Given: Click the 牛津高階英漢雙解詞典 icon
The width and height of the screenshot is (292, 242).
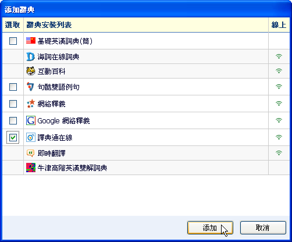Looking at the screenshot, I should [31, 168].
